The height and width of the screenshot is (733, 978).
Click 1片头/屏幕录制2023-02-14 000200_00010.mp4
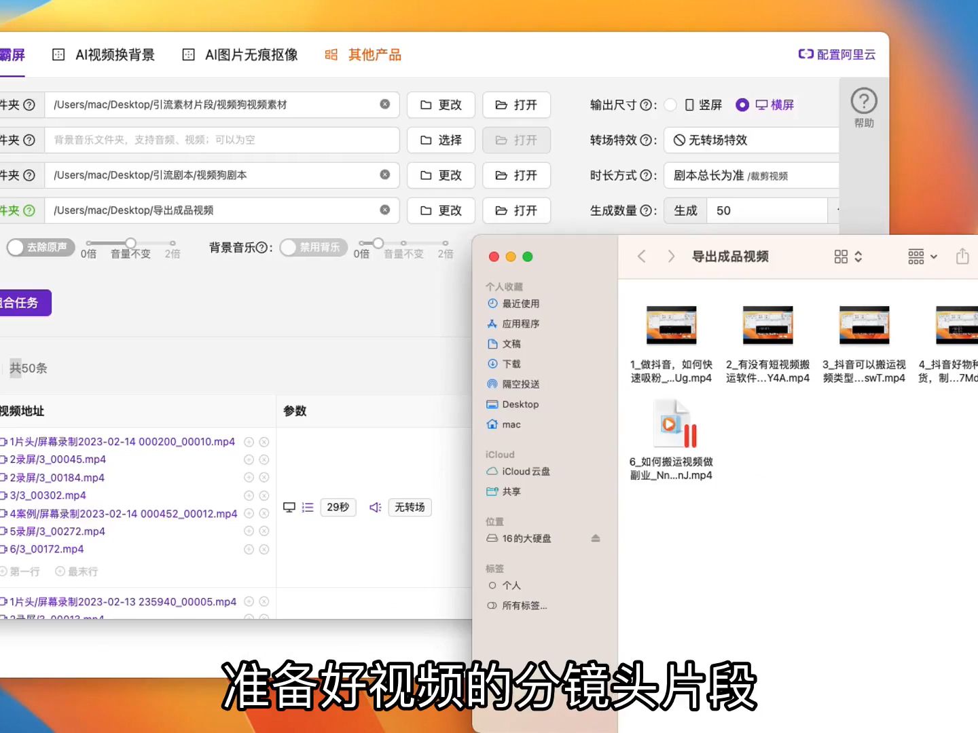click(x=122, y=442)
